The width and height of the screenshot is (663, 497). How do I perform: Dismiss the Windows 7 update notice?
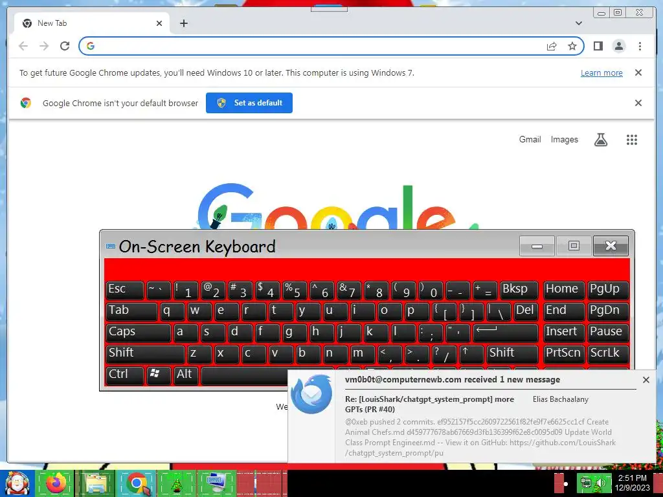pyautogui.click(x=638, y=72)
